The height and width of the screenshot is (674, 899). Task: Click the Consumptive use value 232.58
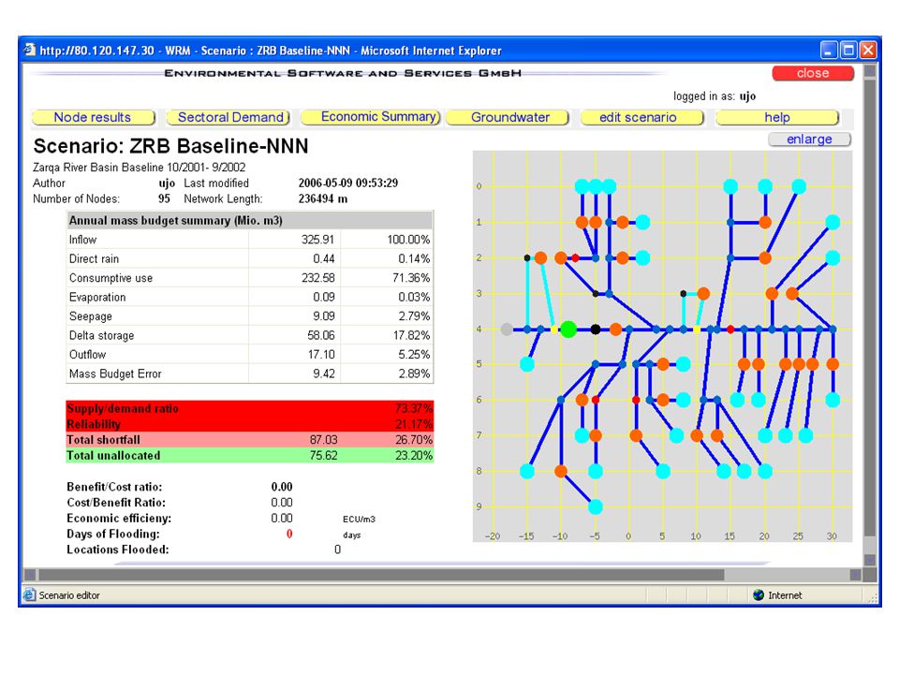317,278
